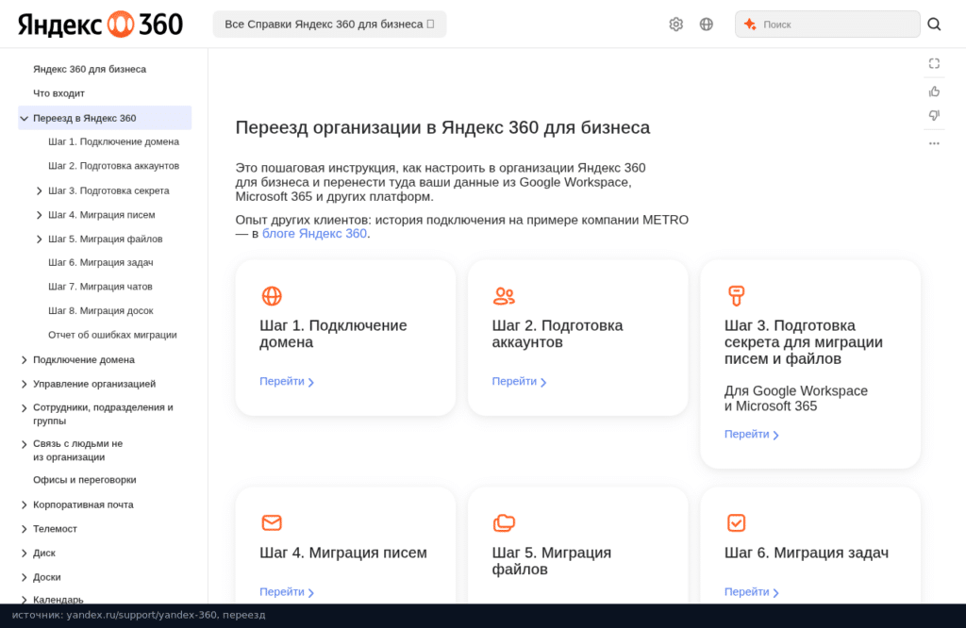Click the secret key icon on Step 3 card
Screen dimensions: 966x628
[x=736, y=296]
